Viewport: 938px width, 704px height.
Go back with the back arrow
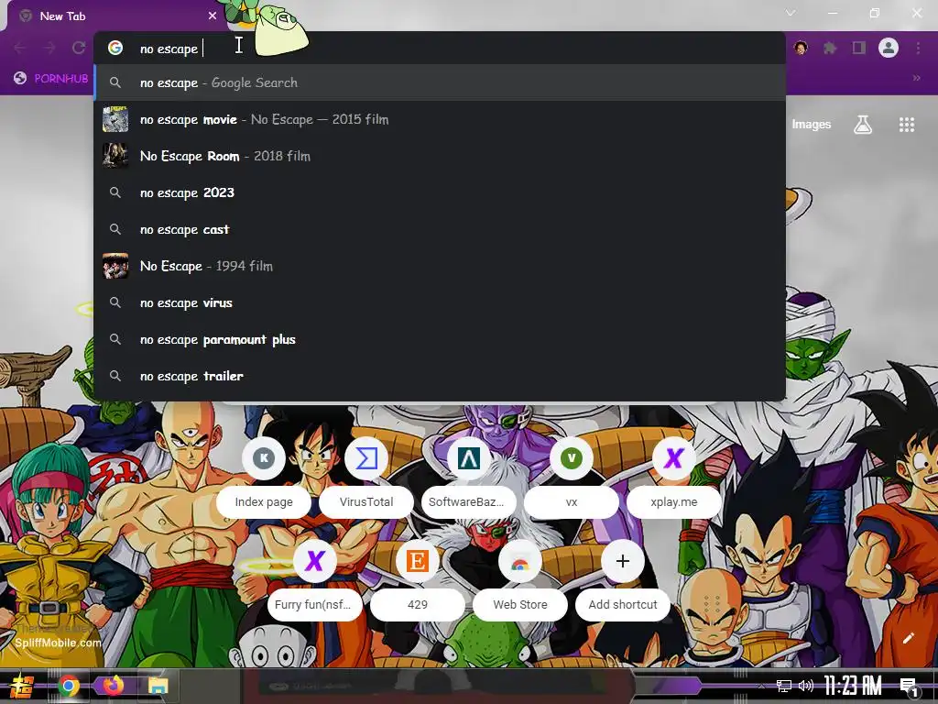20,48
